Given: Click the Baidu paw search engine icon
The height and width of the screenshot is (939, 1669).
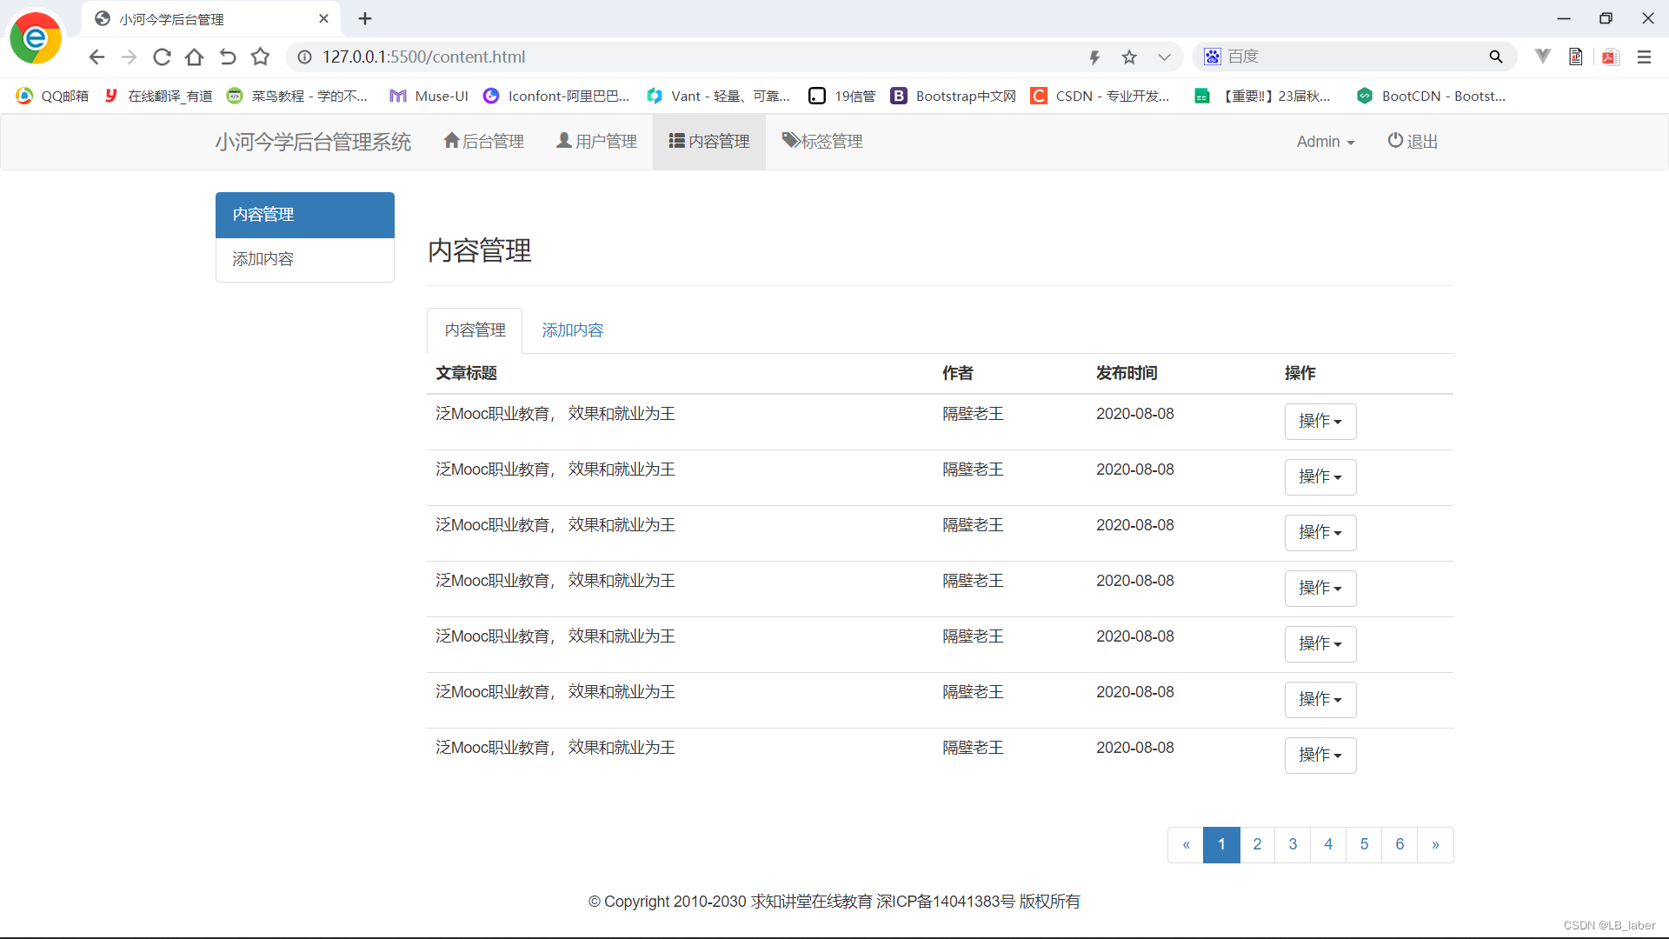Looking at the screenshot, I should coord(1213,57).
